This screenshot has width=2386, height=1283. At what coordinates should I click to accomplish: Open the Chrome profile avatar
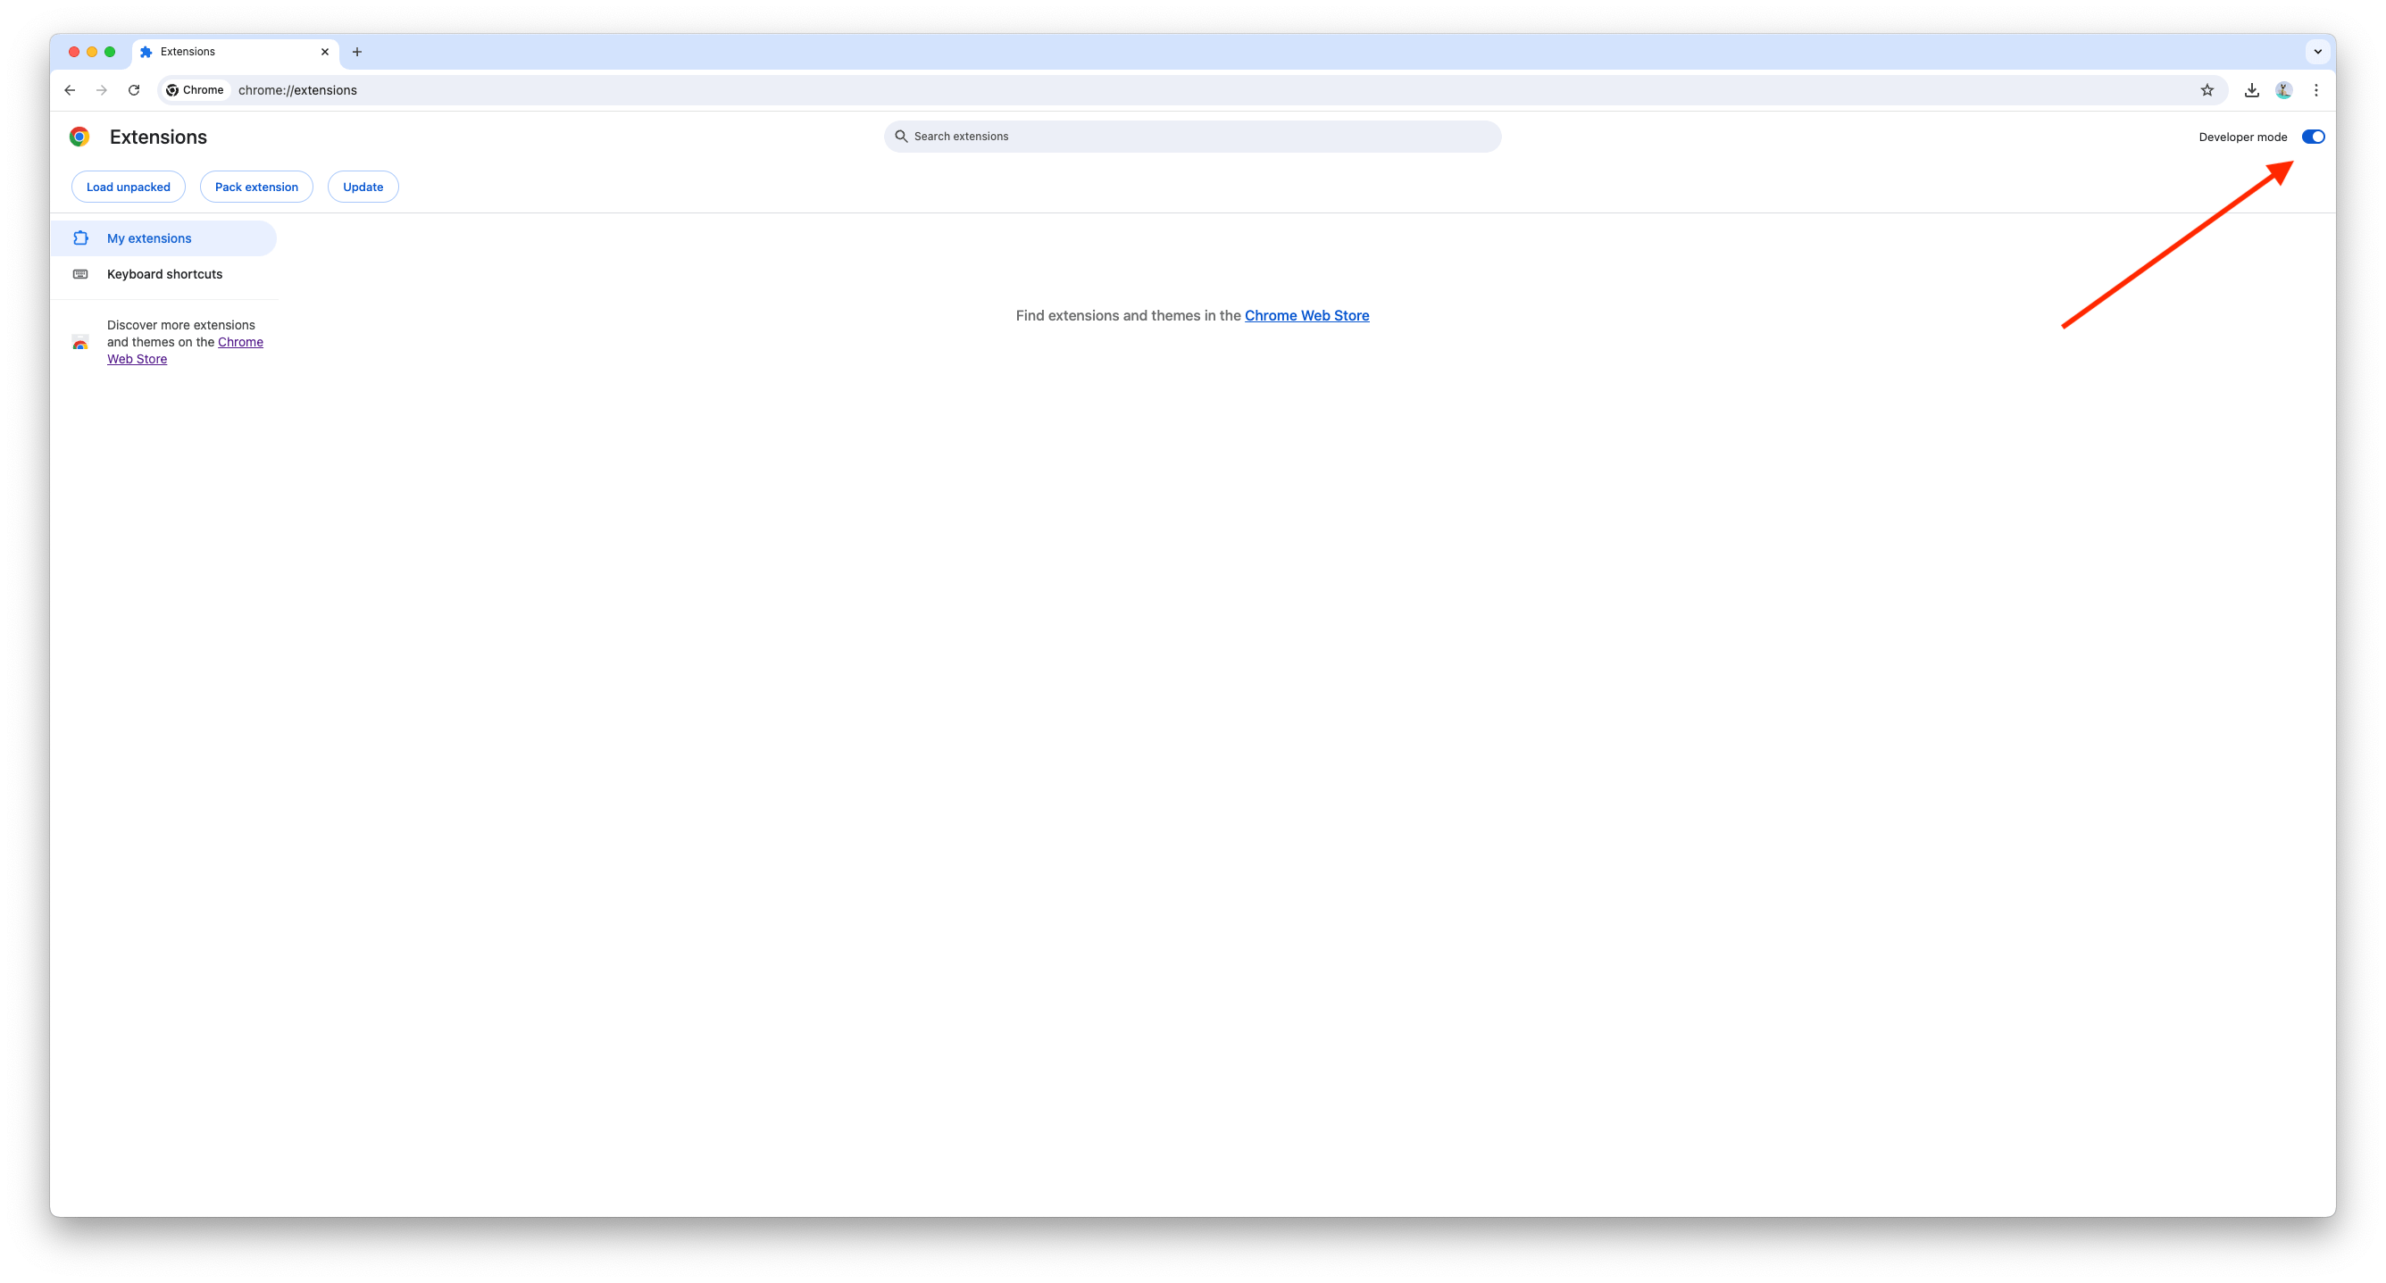pyautogui.click(x=2283, y=90)
